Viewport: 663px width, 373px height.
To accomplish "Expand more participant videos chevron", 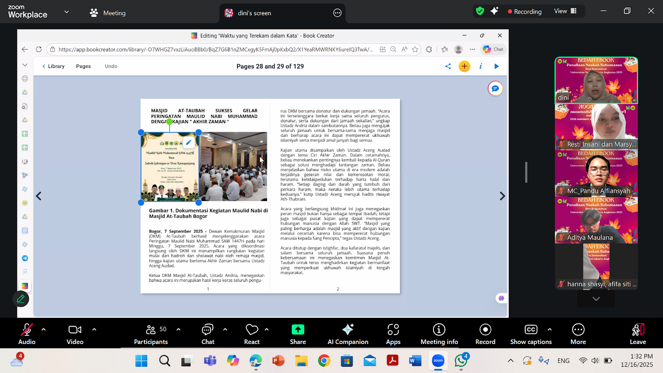I will tap(596, 299).
